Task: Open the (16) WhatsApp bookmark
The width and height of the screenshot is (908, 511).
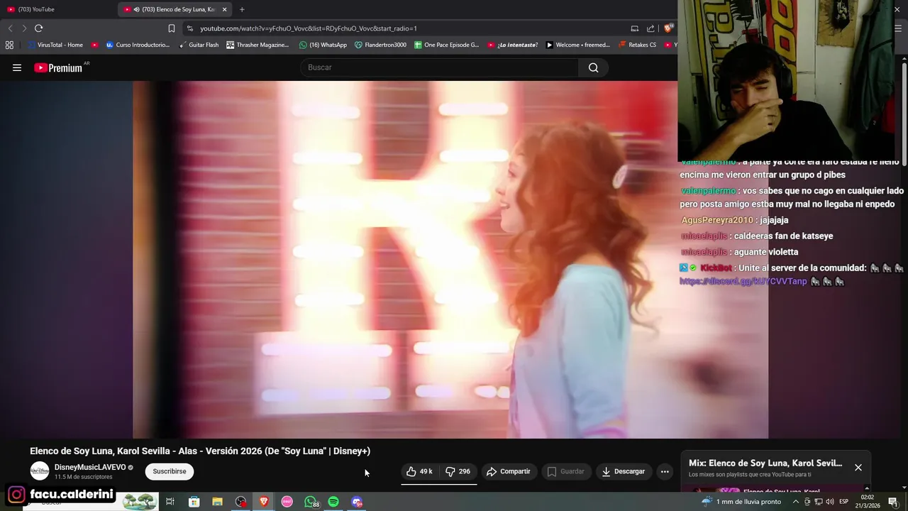Action: point(323,45)
